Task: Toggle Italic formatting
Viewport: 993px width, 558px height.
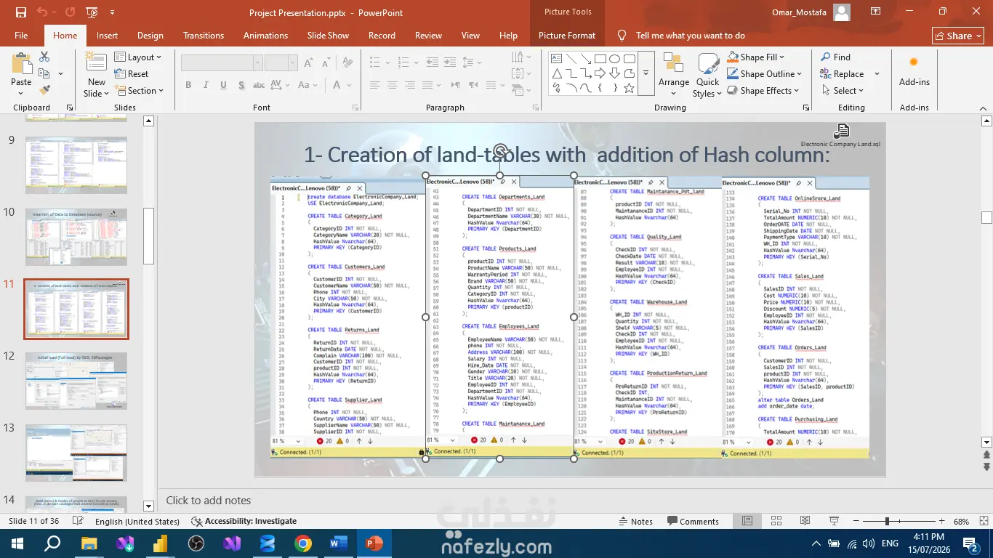Action: (206, 85)
